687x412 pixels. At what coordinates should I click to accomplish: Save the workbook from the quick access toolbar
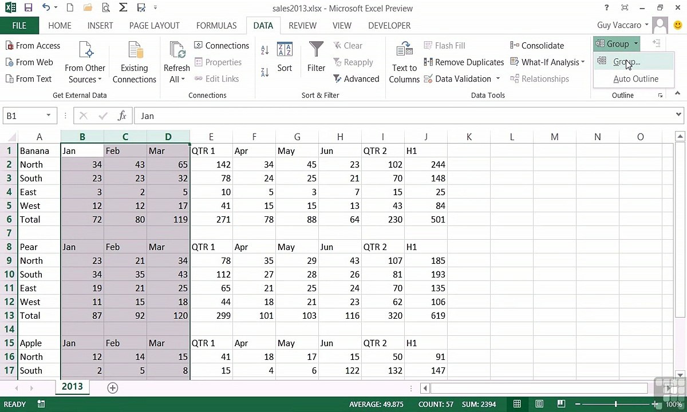[x=28, y=8]
